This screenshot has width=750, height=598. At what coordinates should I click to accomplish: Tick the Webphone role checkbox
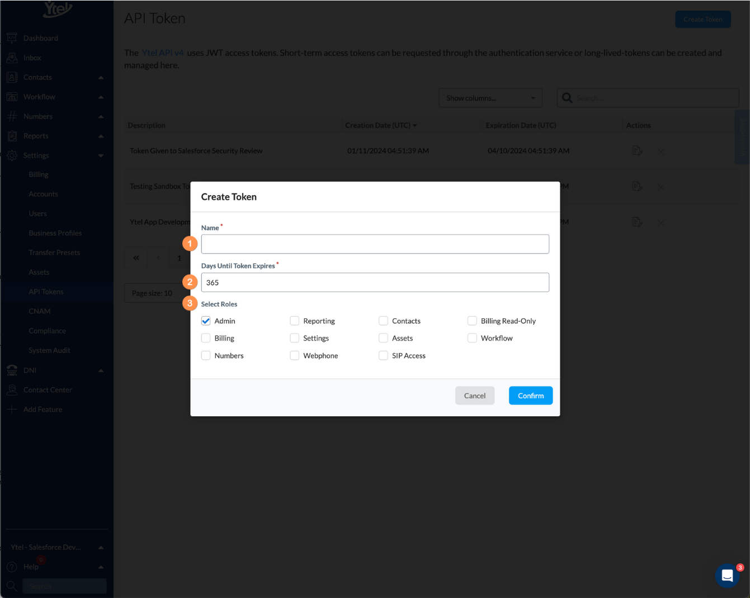tap(295, 355)
